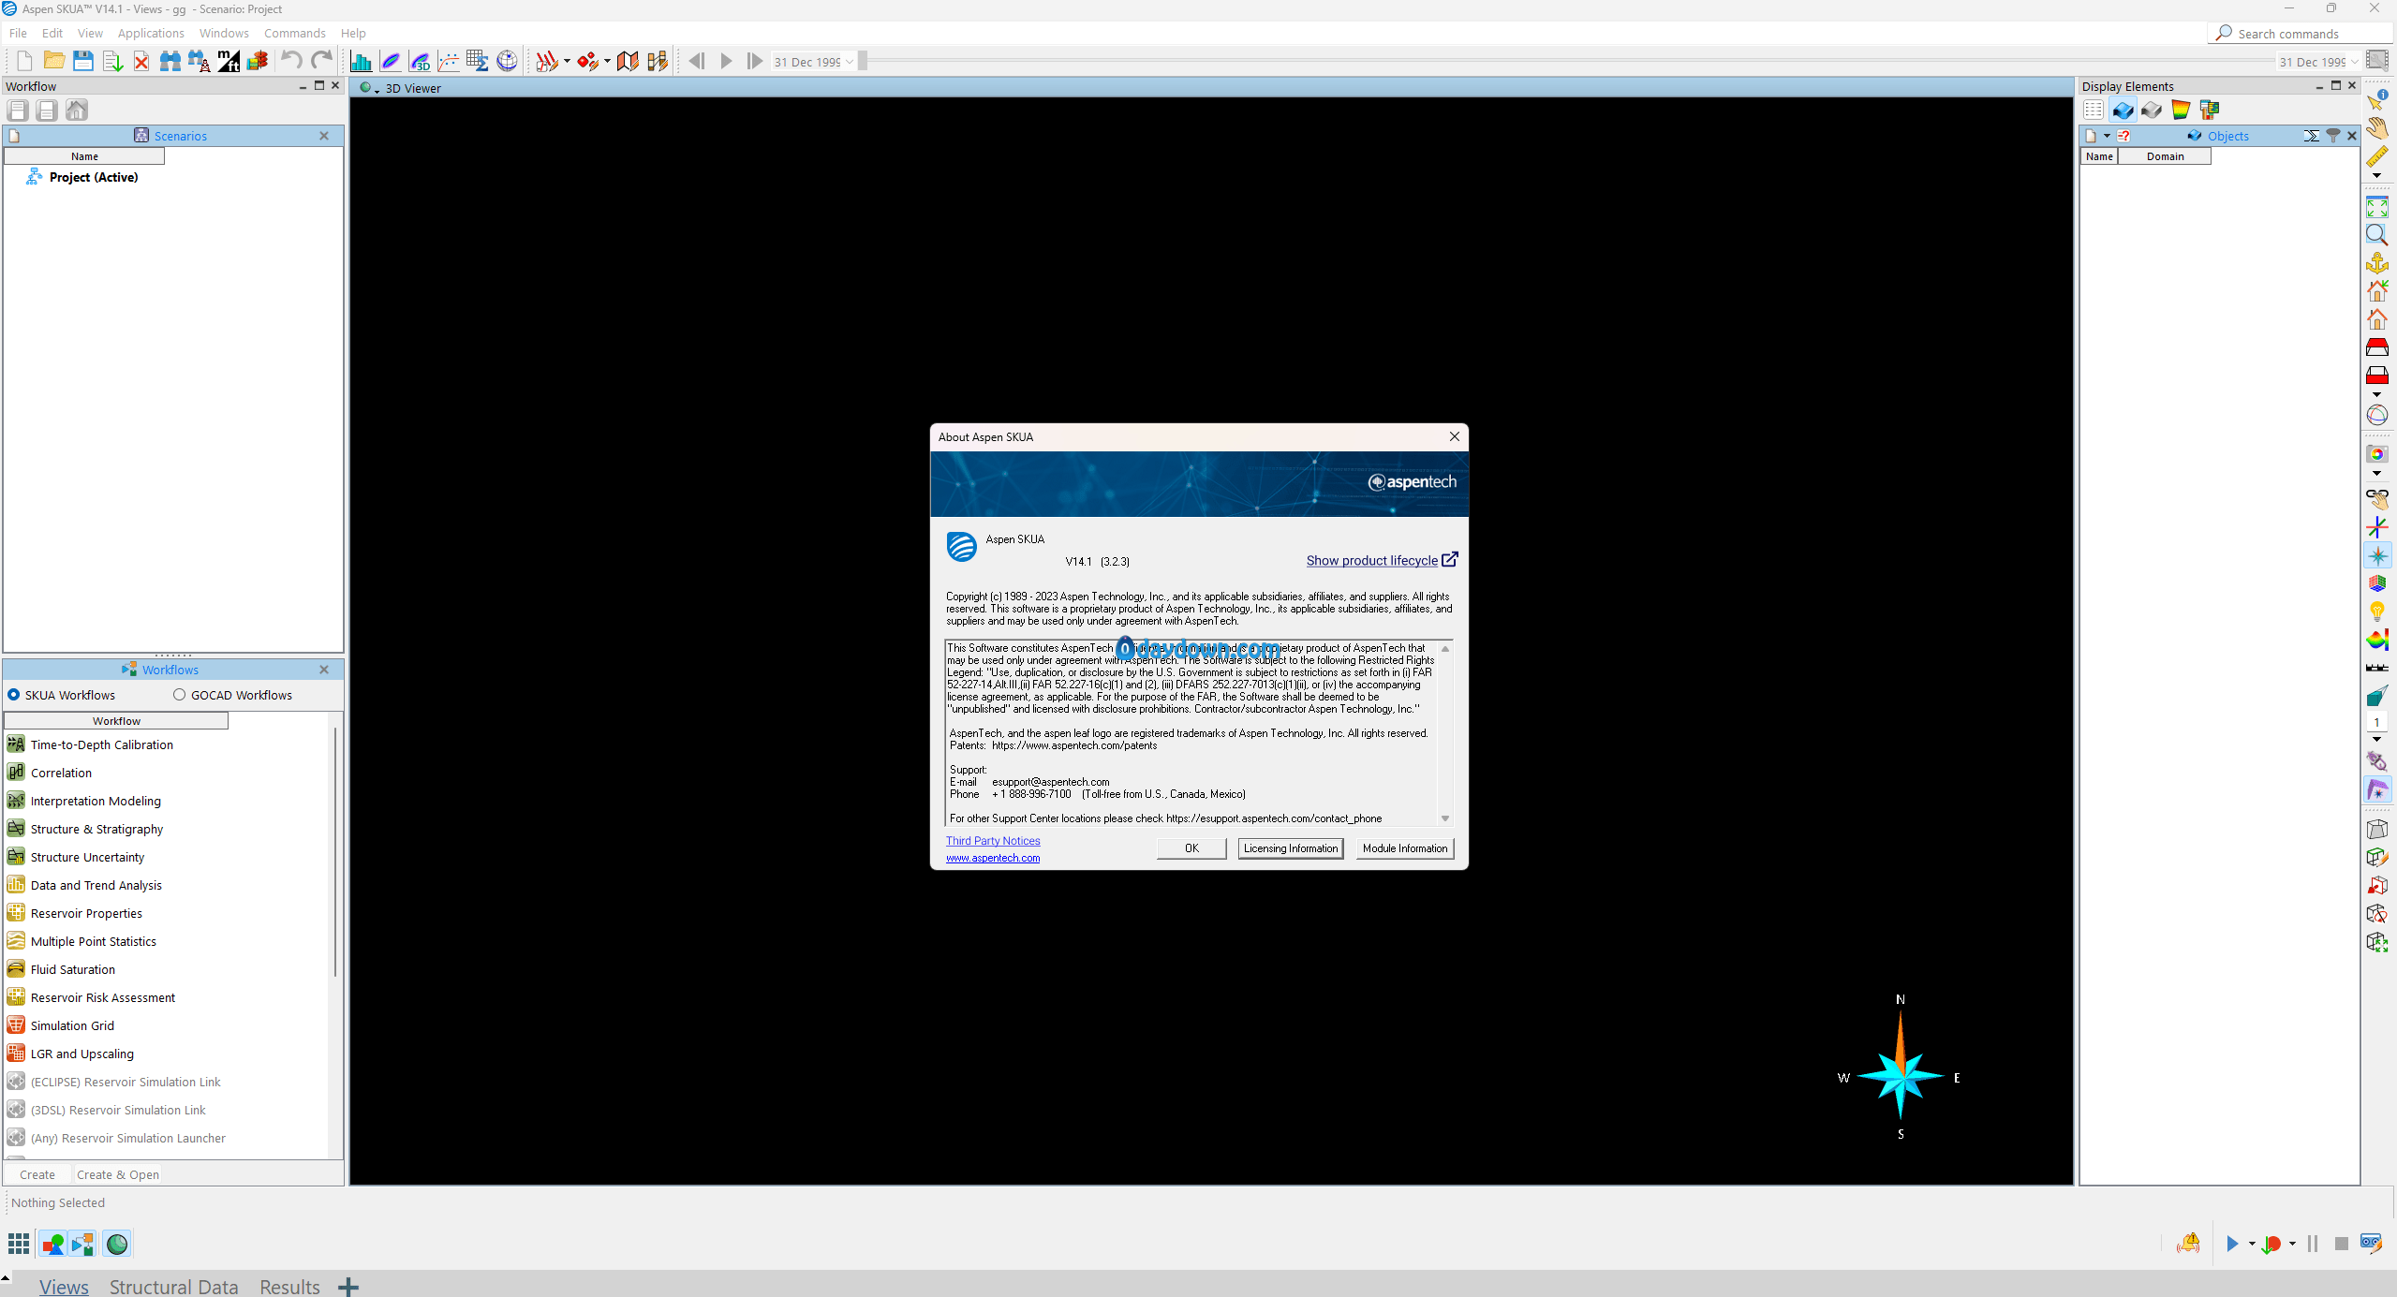
Task: Toggle the list view in Display Elements
Action: (2094, 111)
